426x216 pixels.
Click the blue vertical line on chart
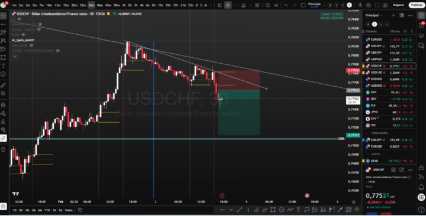[x=154, y=119]
